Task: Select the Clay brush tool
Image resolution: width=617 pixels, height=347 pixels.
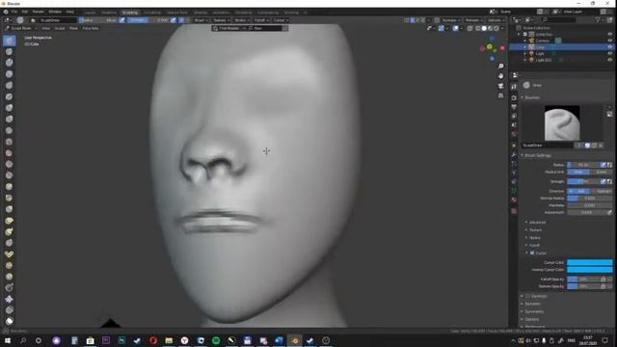Action: (10, 63)
